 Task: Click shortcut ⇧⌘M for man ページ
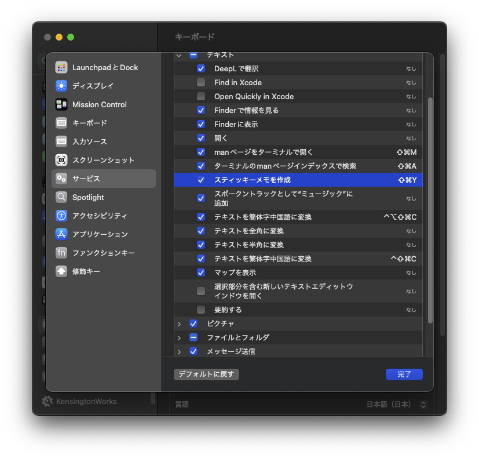[406, 152]
